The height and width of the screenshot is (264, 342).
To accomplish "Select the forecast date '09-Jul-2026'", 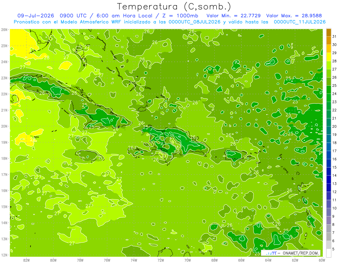I will tap(36, 16).
